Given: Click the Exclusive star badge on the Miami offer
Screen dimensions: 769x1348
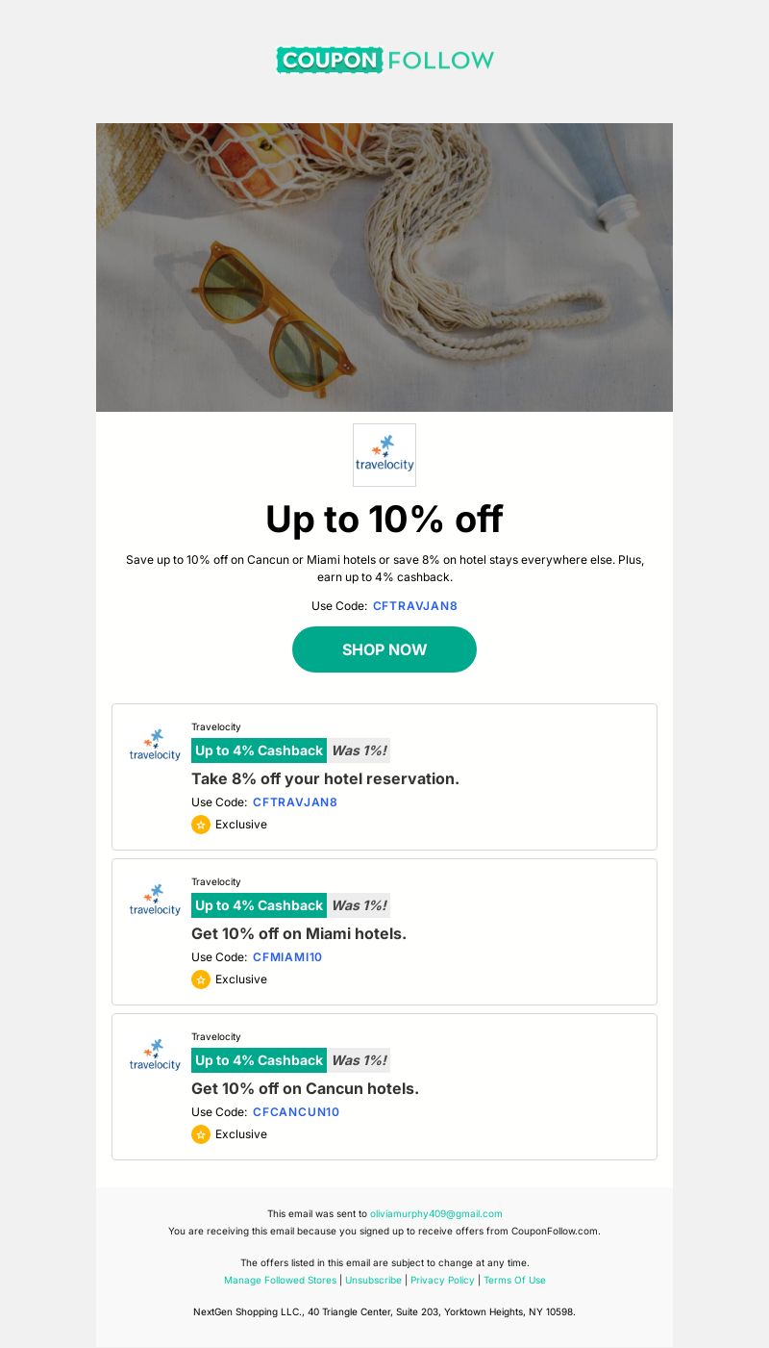Looking at the screenshot, I should point(201,979).
